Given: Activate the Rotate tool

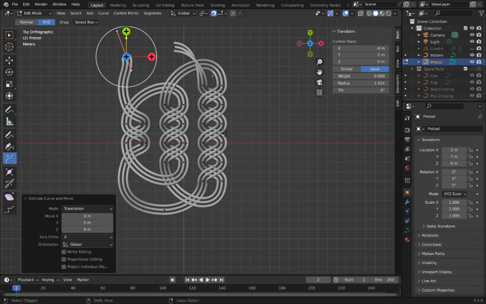Looking at the screenshot, I should pos(9,72).
